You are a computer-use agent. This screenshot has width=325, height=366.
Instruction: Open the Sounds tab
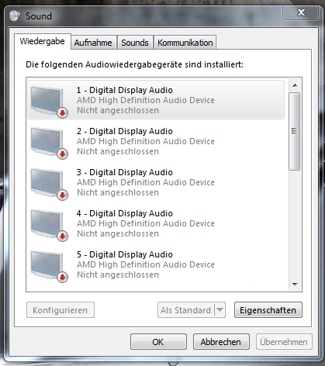coord(135,43)
